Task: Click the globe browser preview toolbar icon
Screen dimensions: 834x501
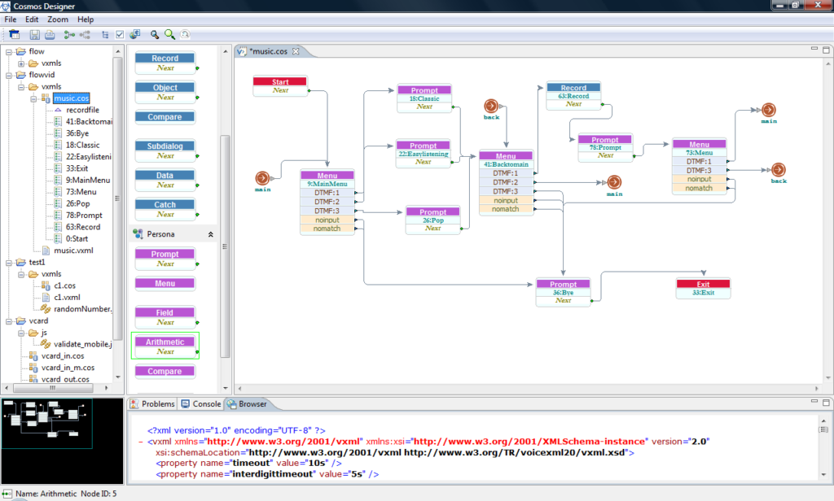Action: (x=135, y=34)
